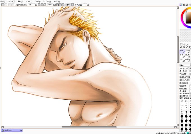This screenshot has width=191, height=134.
Task: Show the color wheel panel
Action: [181, 5]
